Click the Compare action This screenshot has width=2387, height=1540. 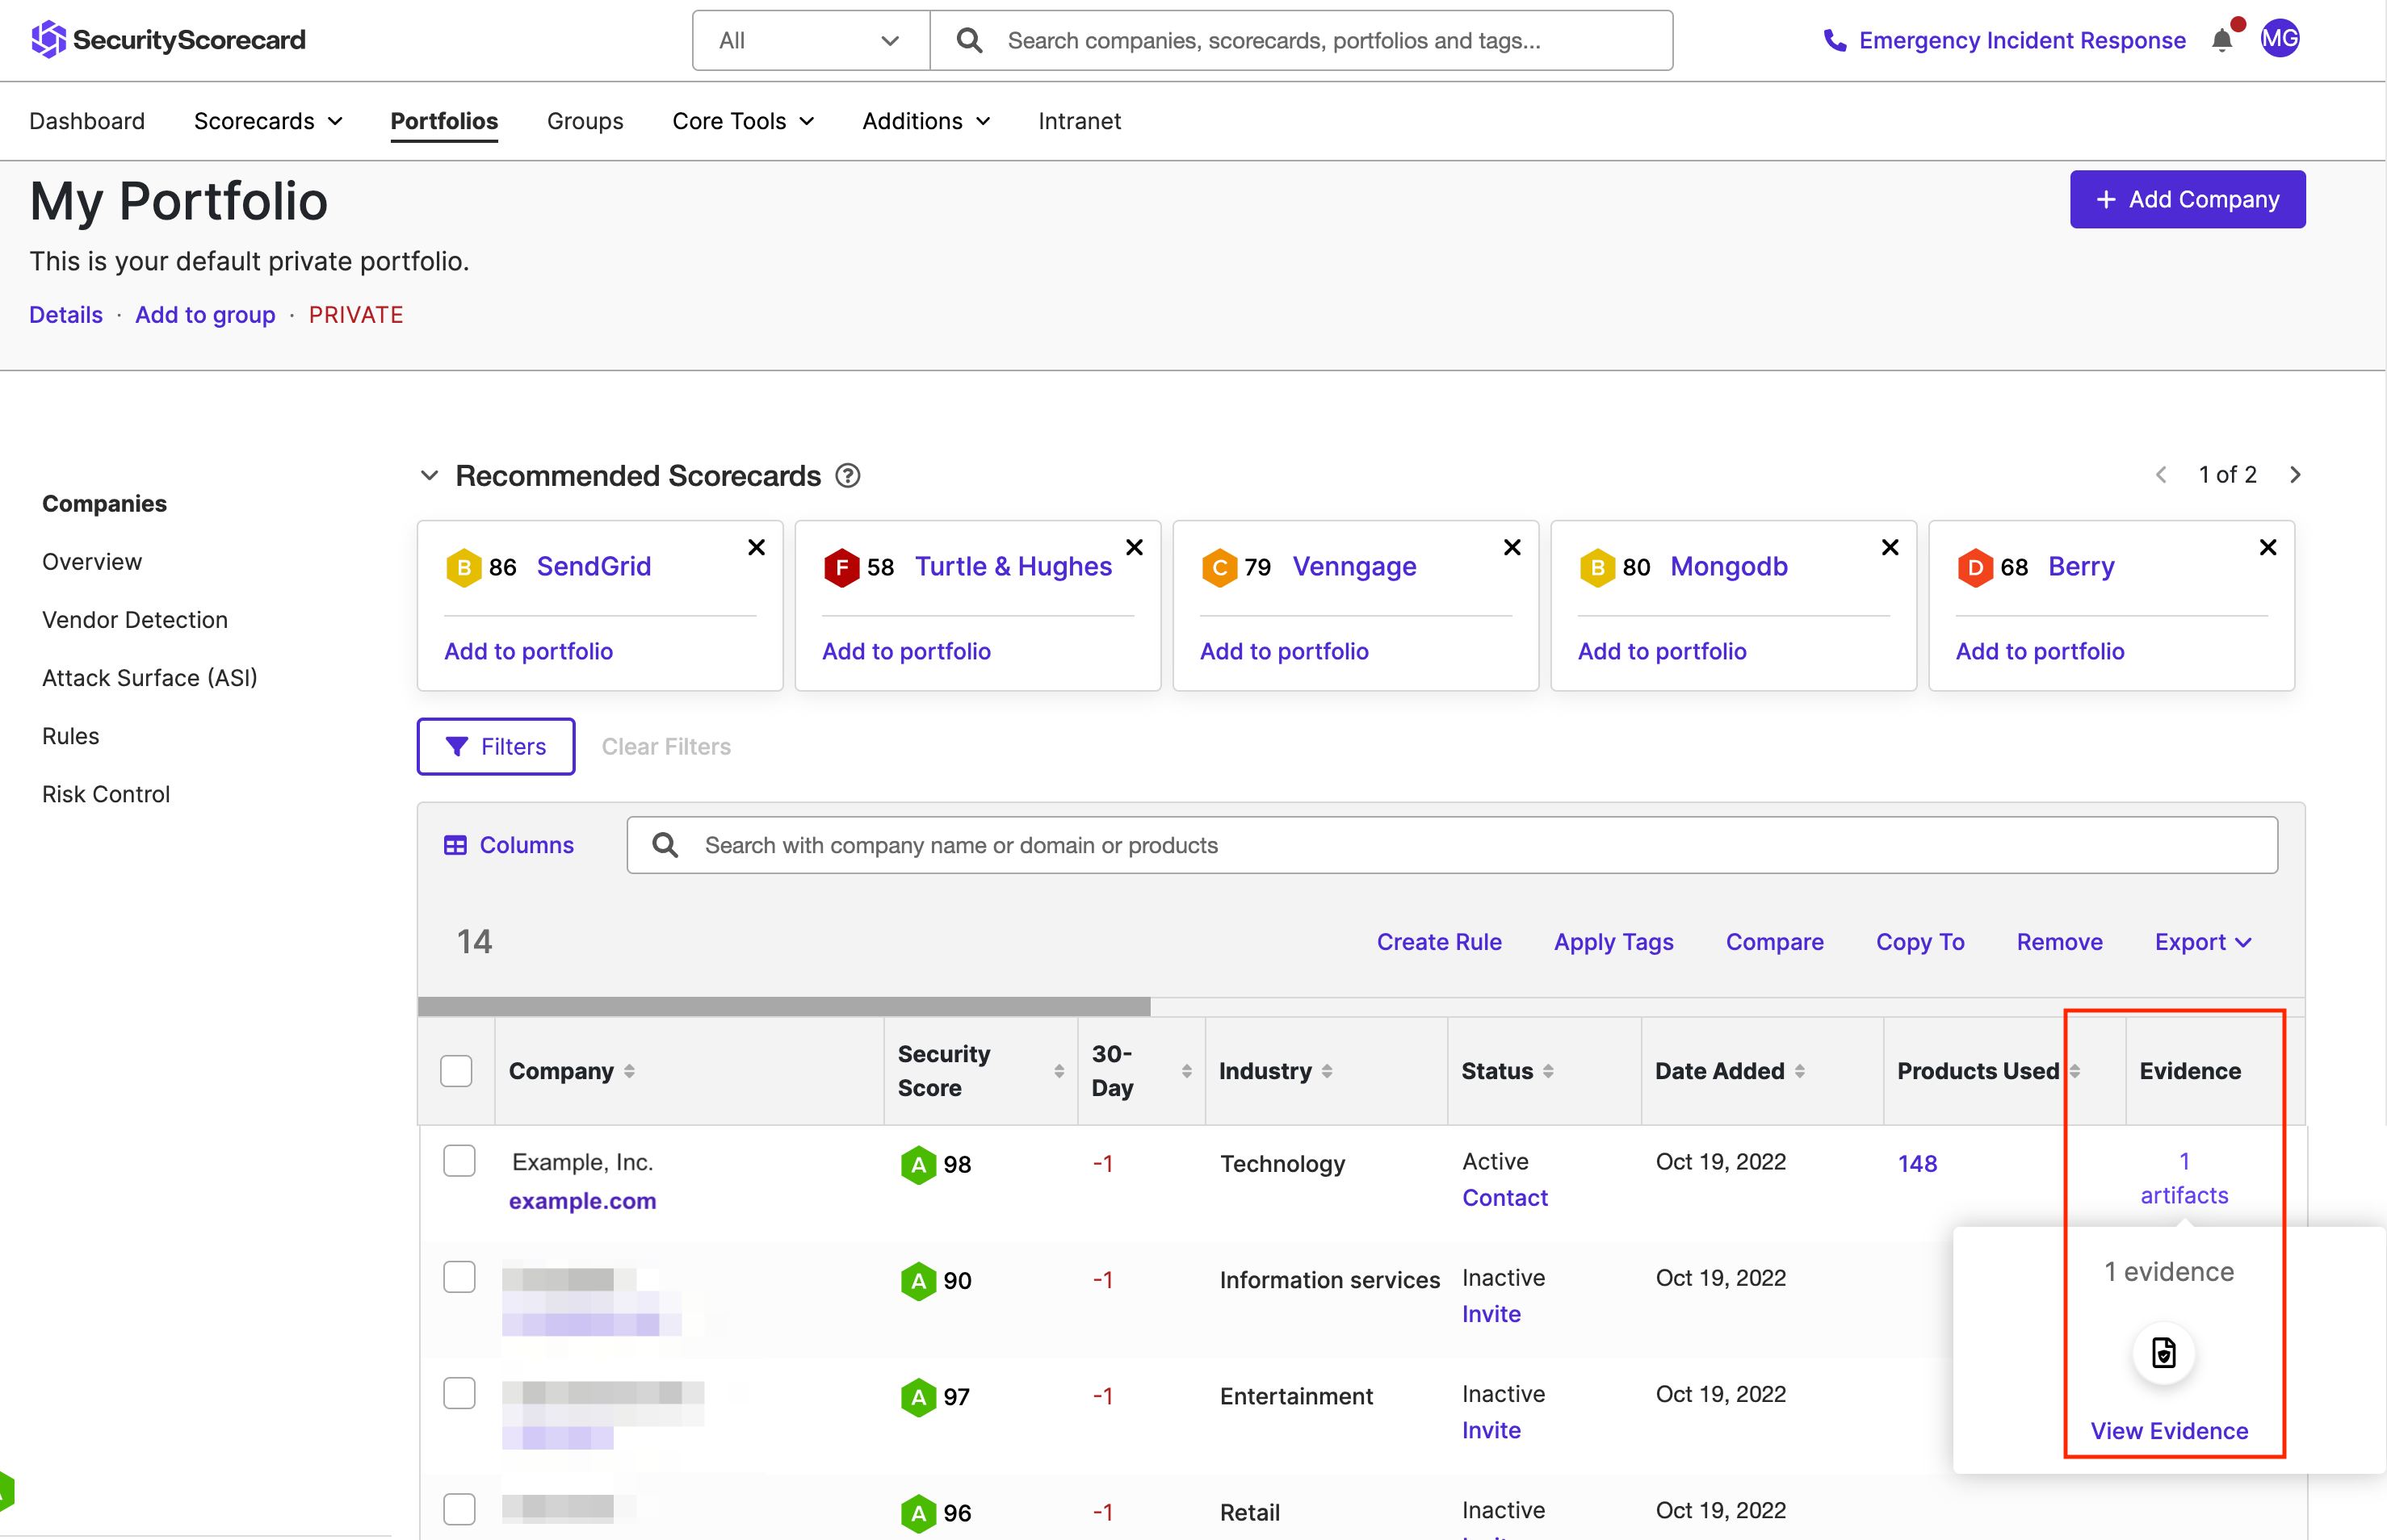click(x=1775, y=942)
